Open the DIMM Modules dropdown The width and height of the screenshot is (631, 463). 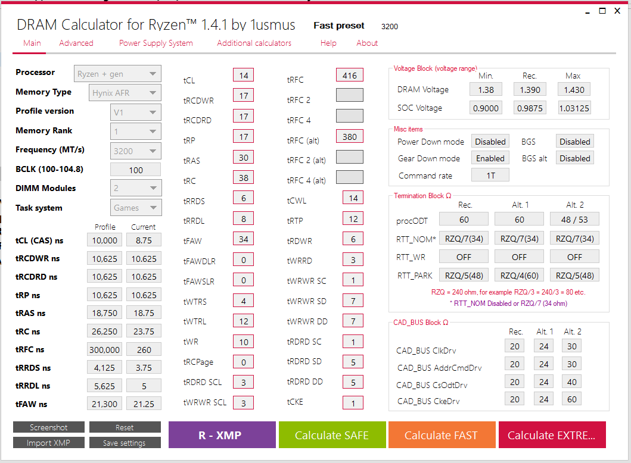coord(136,187)
